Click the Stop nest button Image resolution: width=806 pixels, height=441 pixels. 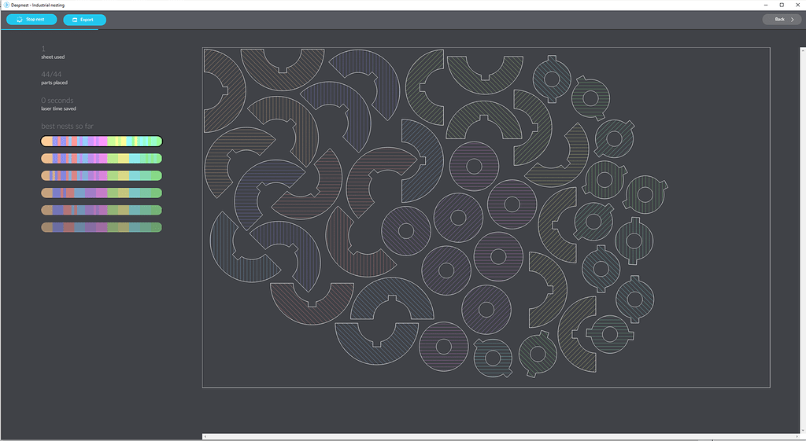click(31, 20)
